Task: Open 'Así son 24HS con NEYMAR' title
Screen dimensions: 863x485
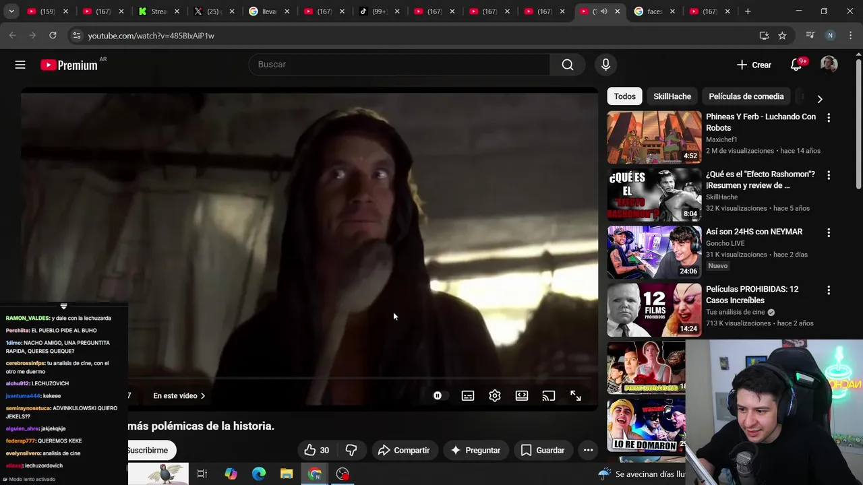Action: (x=754, y=232)
